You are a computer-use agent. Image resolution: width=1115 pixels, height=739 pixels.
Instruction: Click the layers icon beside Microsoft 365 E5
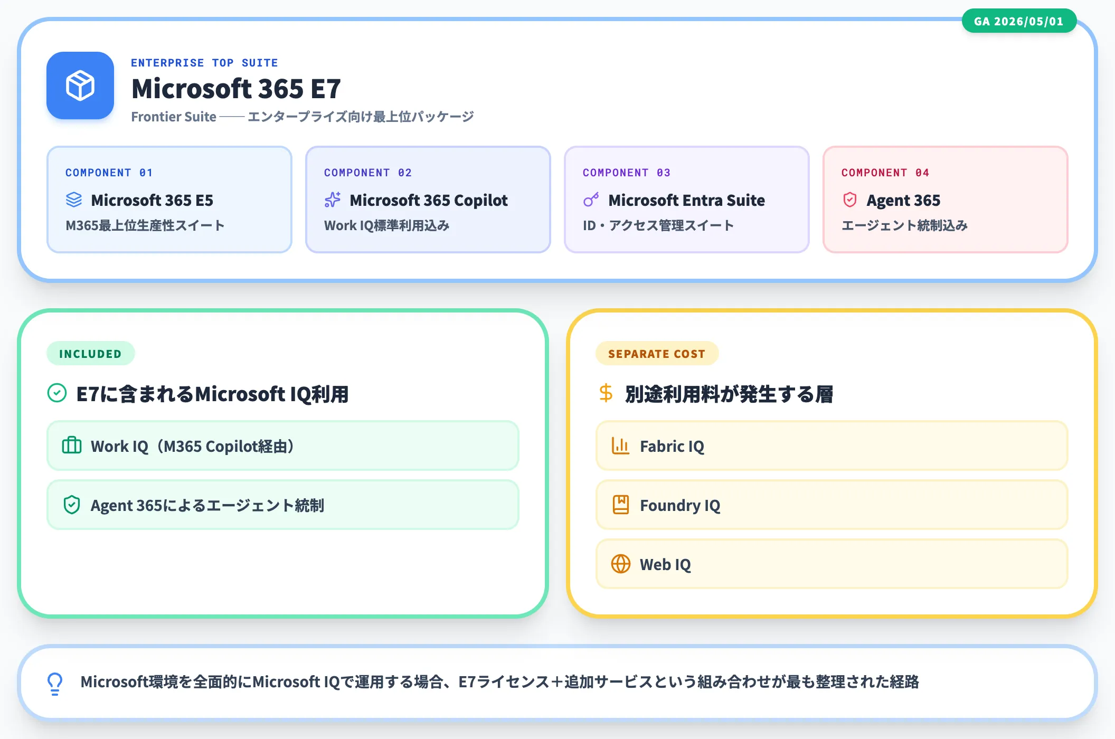pyautogui.click(x=74, y=200)
